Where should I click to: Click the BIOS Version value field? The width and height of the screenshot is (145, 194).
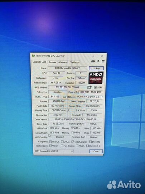click(67, 87)
